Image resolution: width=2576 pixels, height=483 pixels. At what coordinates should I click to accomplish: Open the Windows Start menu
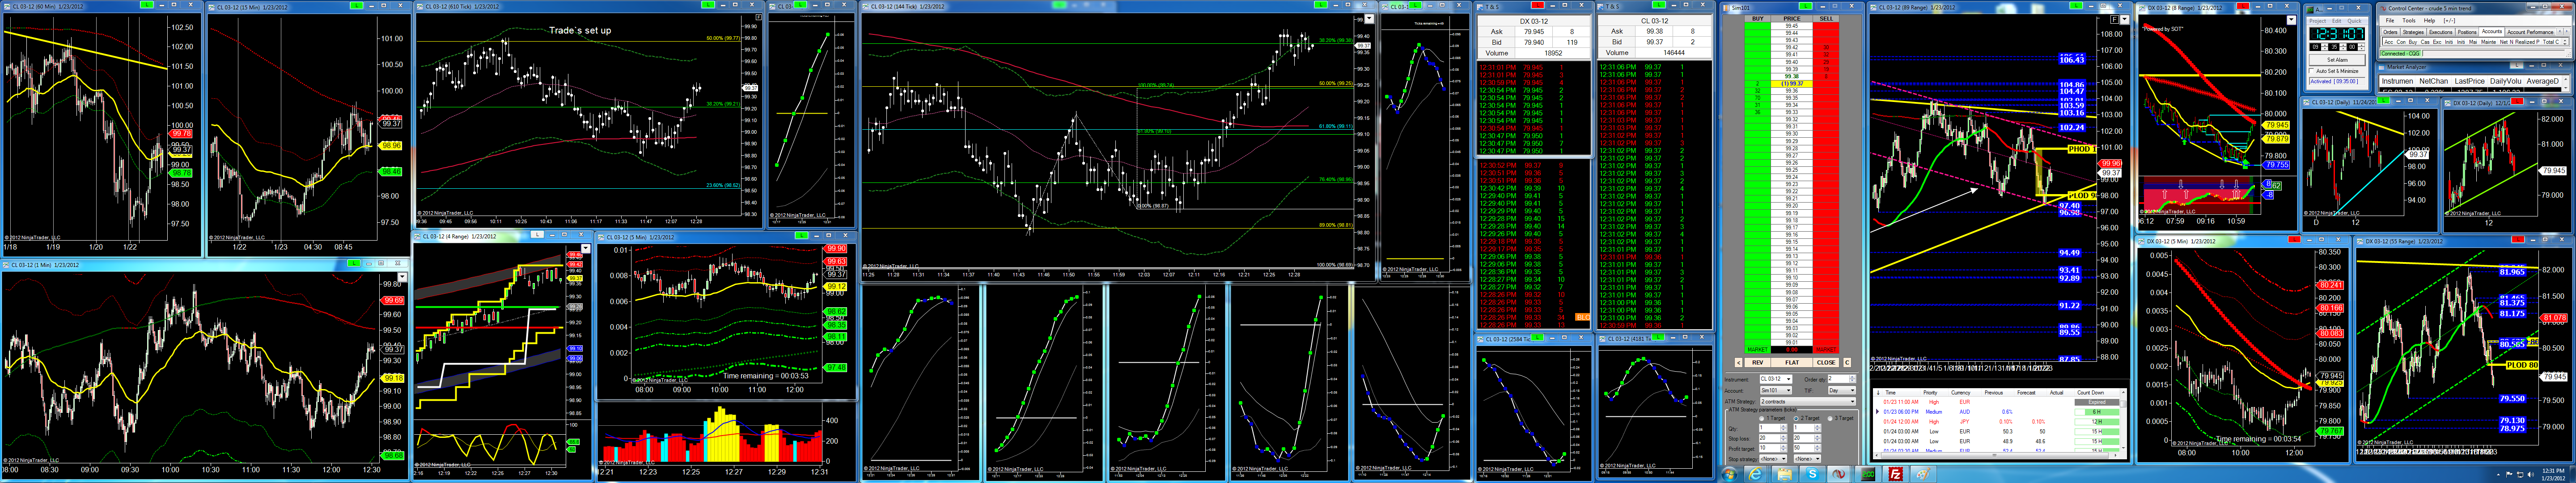(x=1729, y=474)
